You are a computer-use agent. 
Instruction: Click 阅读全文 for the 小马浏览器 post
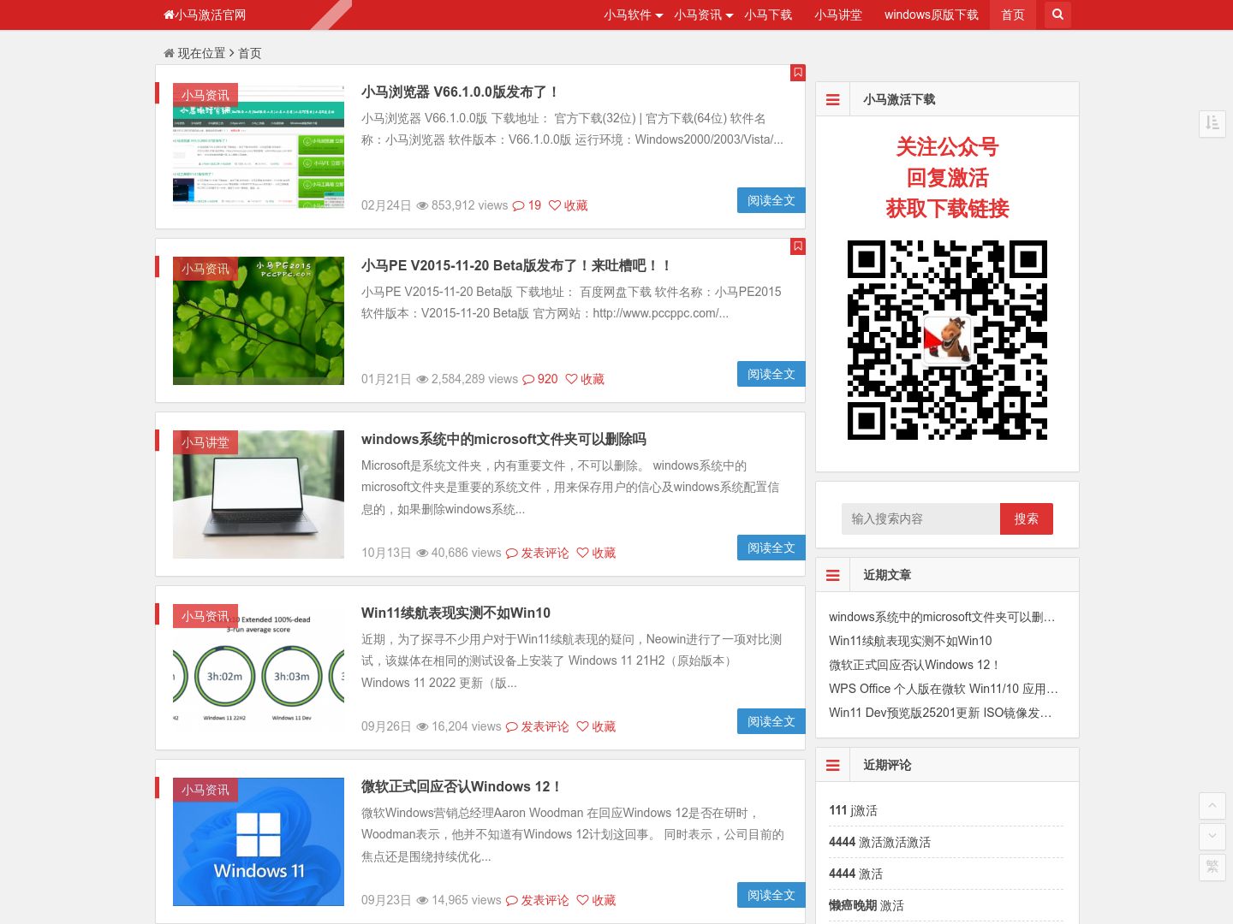pos(771,200)
